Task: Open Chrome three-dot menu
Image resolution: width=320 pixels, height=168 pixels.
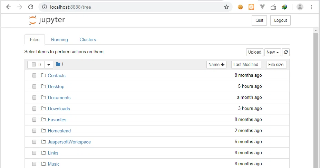Action: tap(311, 7)
